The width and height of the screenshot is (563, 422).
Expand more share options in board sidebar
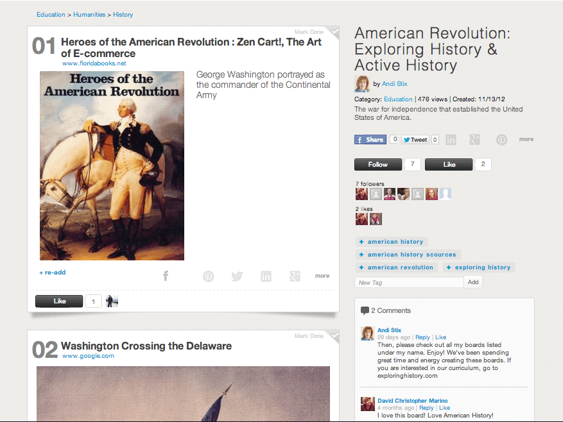526,139
